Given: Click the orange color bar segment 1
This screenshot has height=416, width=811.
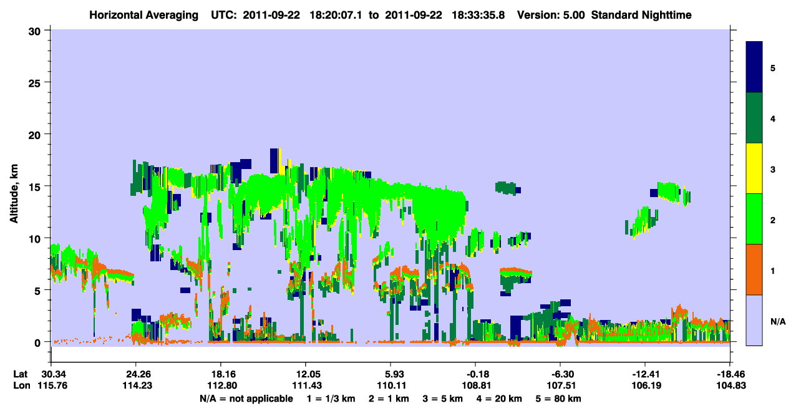Looking at the screenshot, I should click(754, 269).
